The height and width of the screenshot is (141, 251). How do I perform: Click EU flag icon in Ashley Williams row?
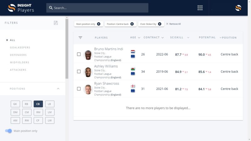(x=133, y=74)
